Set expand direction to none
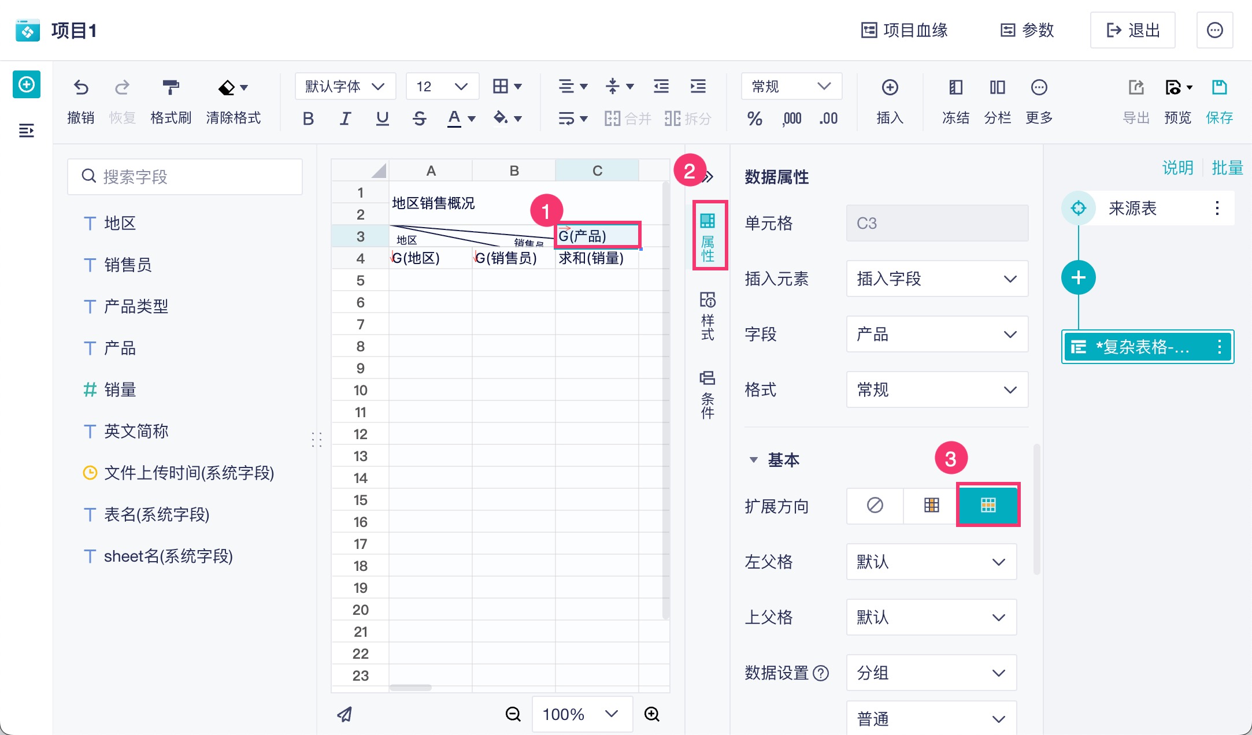Viewport: 1252px width, 735px height. coord(875,506)
